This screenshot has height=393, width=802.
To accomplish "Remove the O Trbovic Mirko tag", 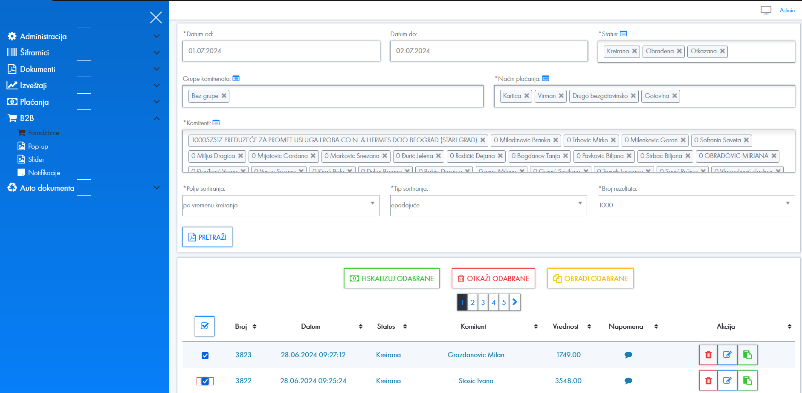I will click(x=613, y=140).
